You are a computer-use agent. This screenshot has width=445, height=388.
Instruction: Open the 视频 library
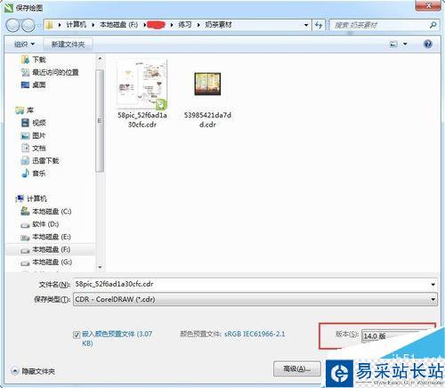point(33,123)
